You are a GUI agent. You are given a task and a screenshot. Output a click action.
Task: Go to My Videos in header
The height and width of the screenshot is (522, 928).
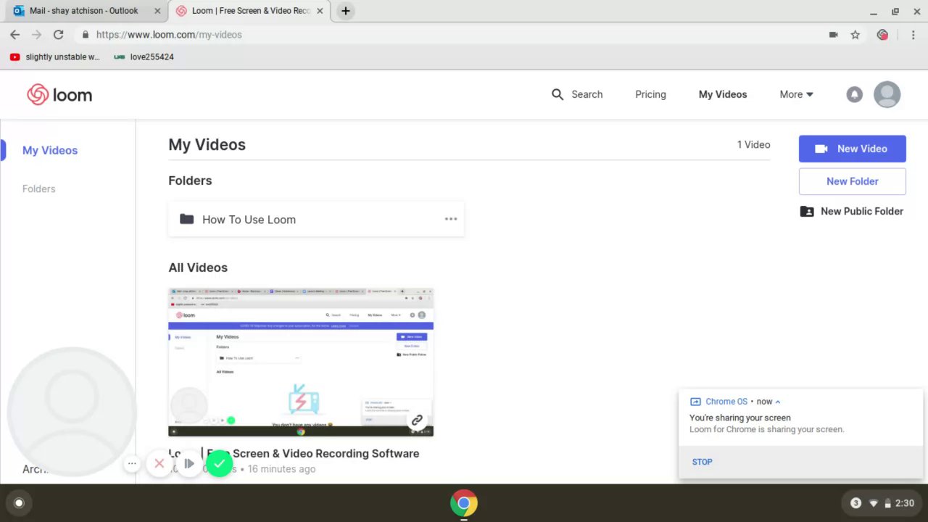723,94
